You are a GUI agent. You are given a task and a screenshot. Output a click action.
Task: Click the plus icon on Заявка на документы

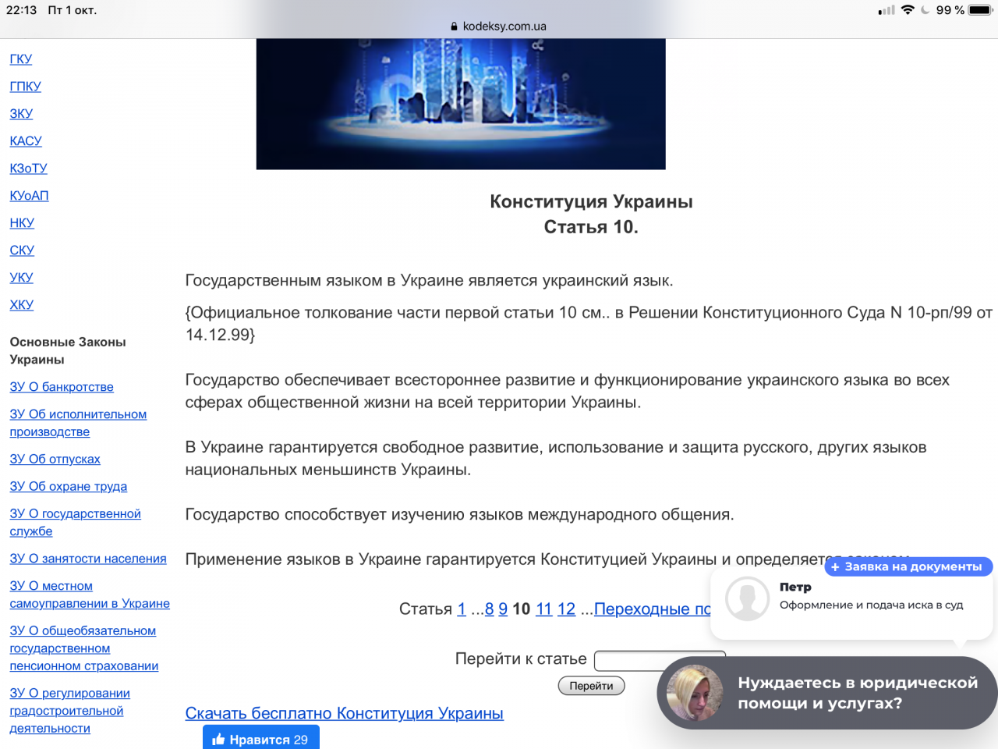[x=835, y=567]
